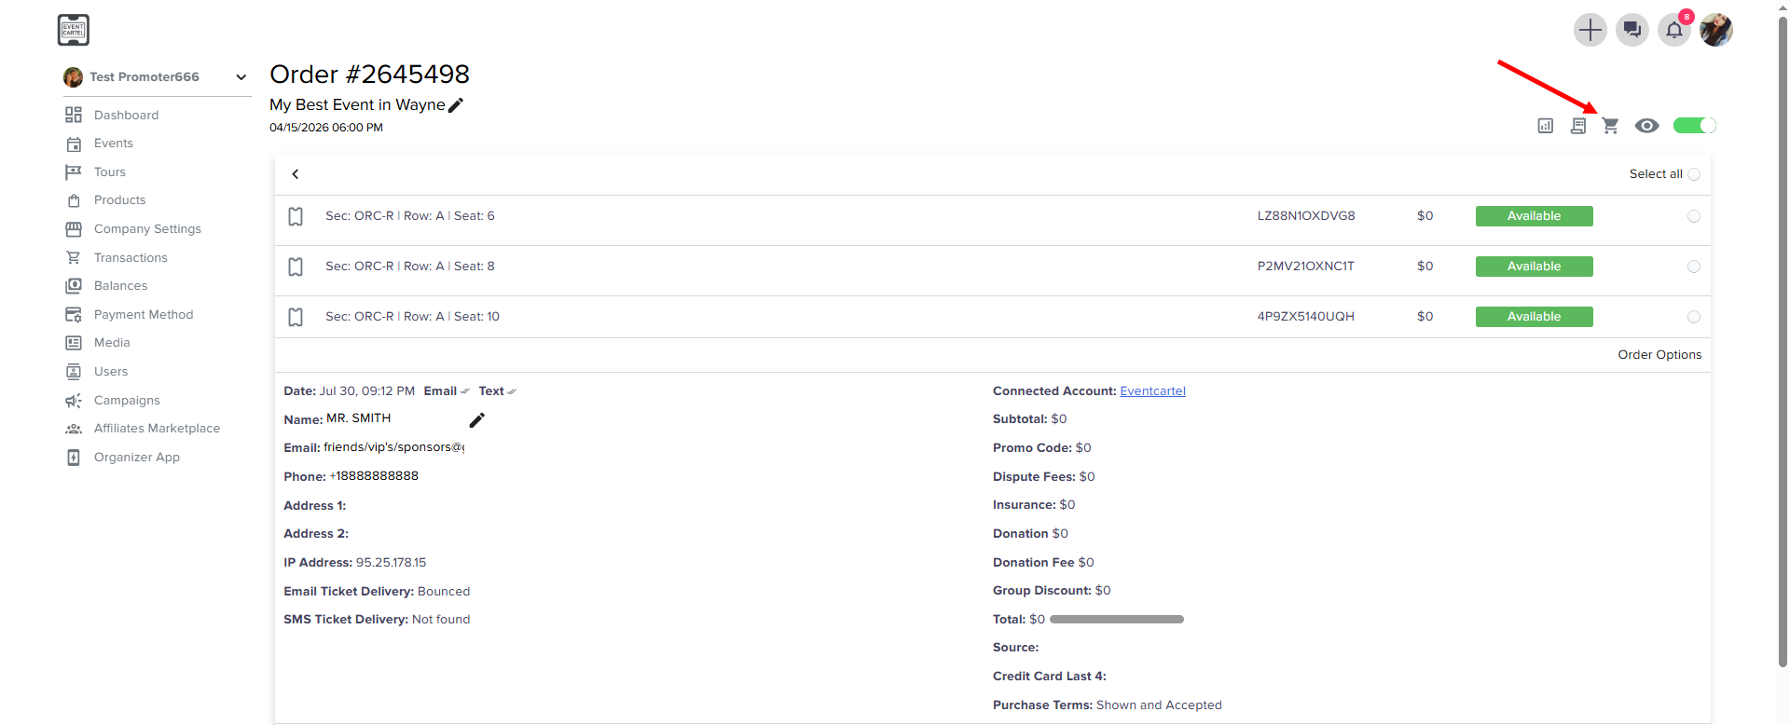This screenshot has width=1790, height=725.
Task: Click the Email delivery status checkmark
Action: pos(465,391)
